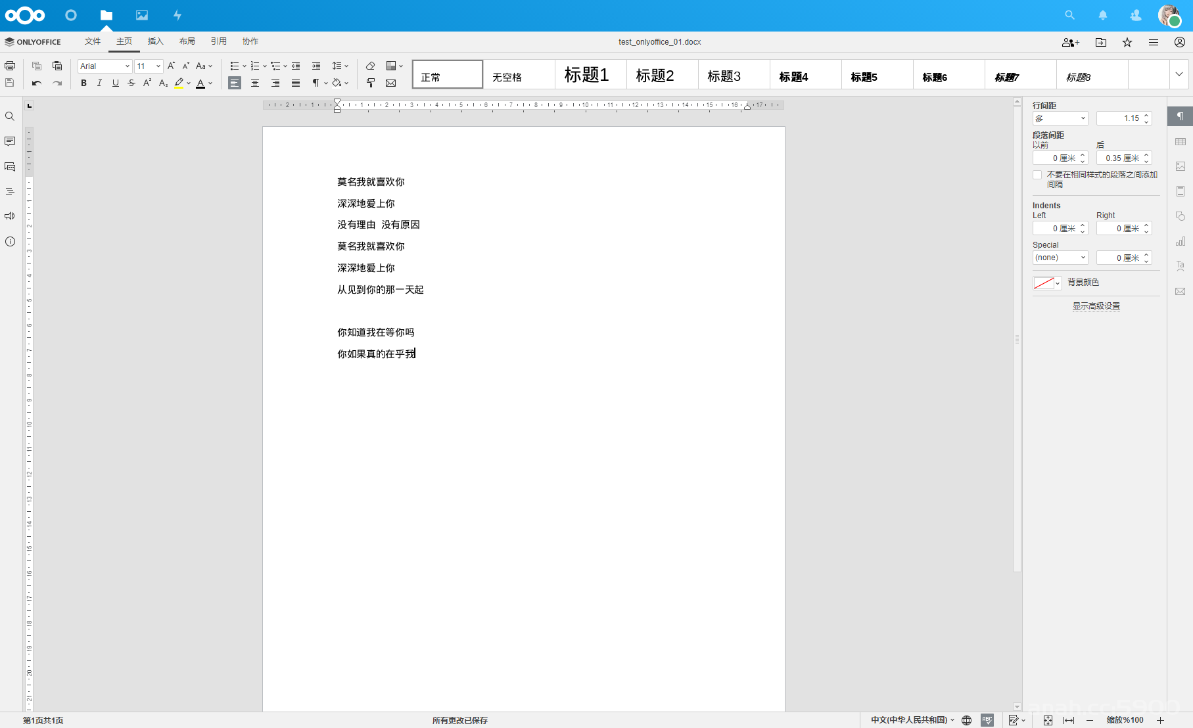
Task: Click the paste icon in toolbar
Action: 57,66
